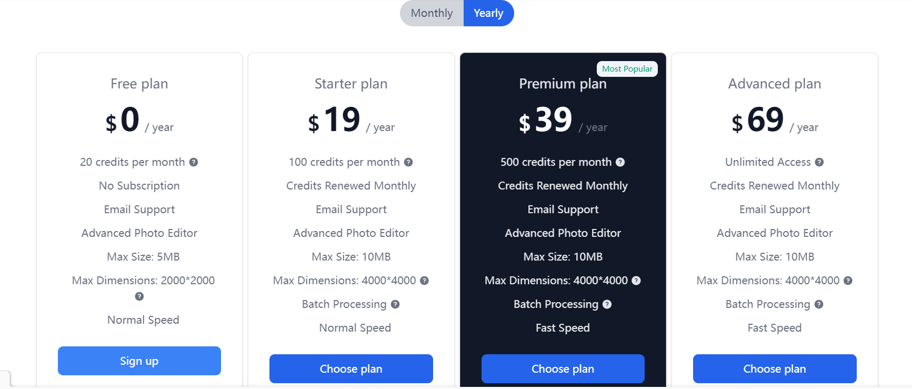Click the Most Popular badge
Screen dimensions: 912x389
click(627, 69)
